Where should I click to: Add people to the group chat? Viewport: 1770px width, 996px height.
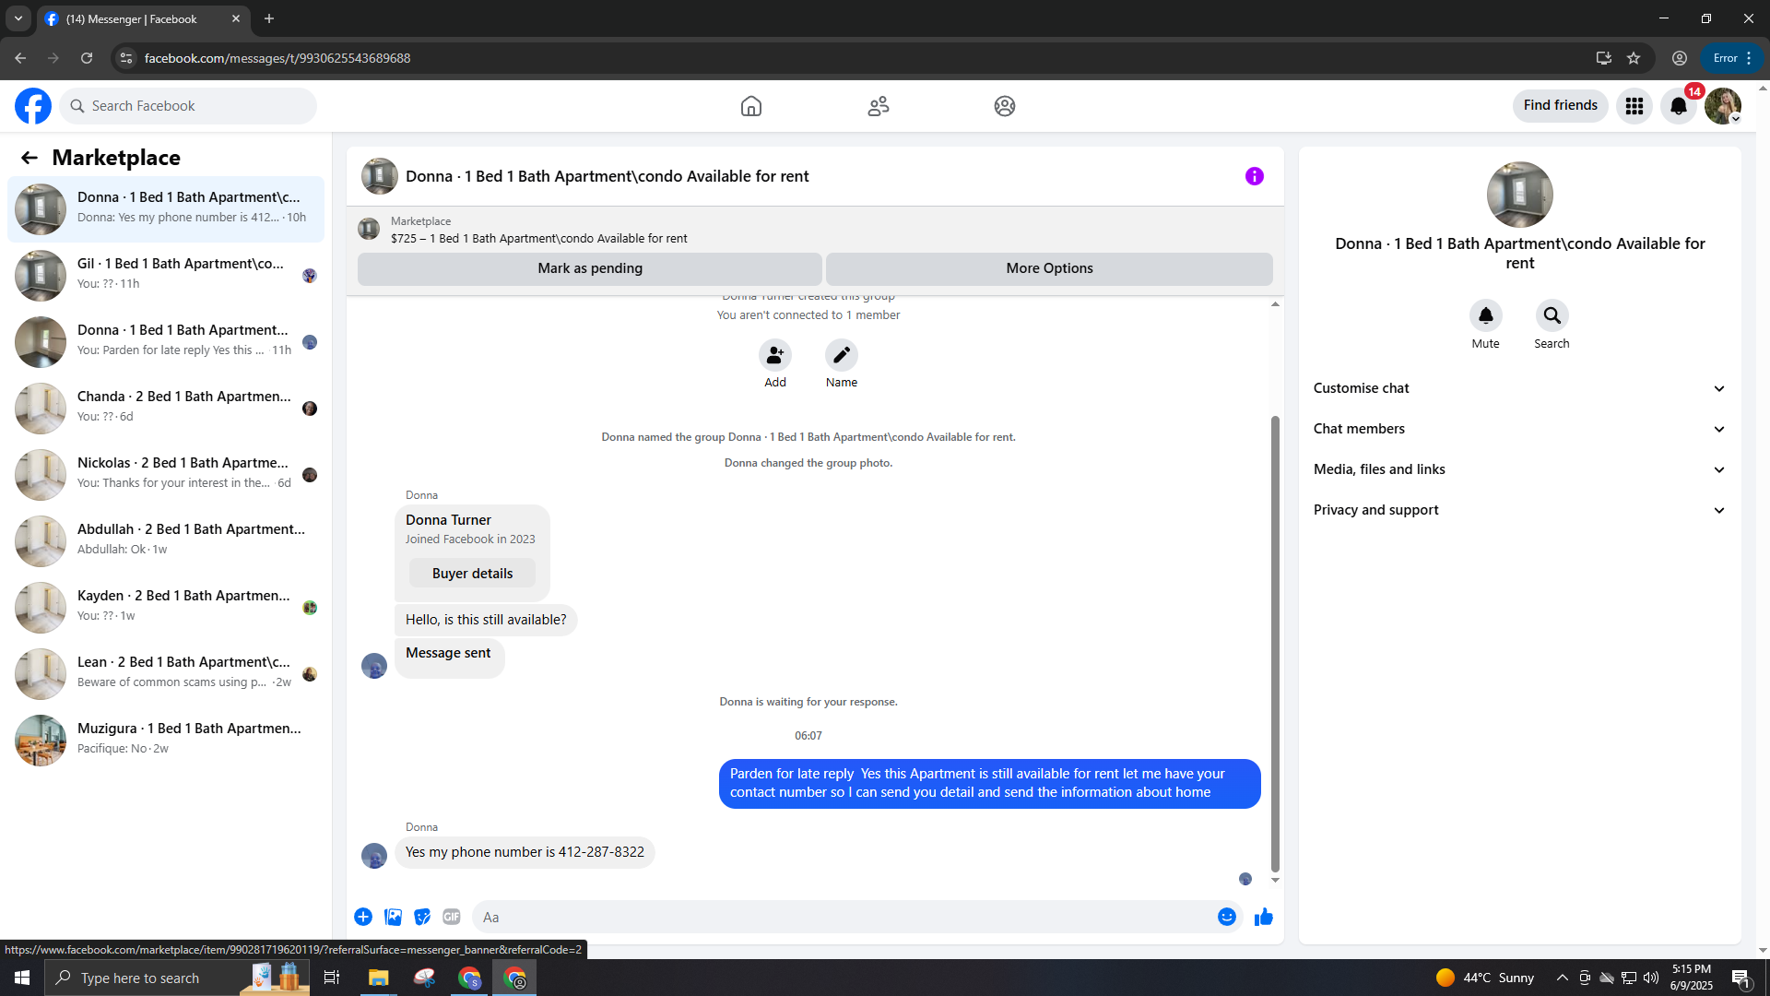coord(775,355)
